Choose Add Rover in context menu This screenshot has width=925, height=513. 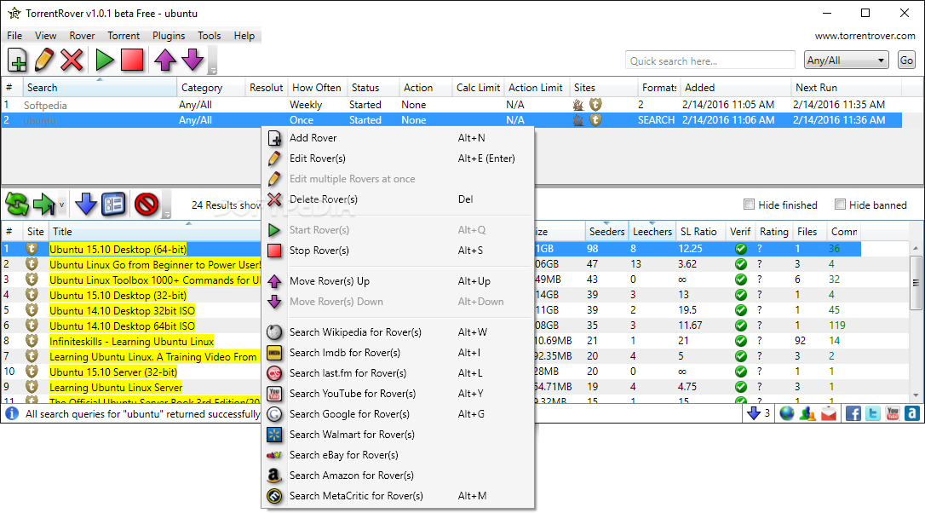pos(397,137)
